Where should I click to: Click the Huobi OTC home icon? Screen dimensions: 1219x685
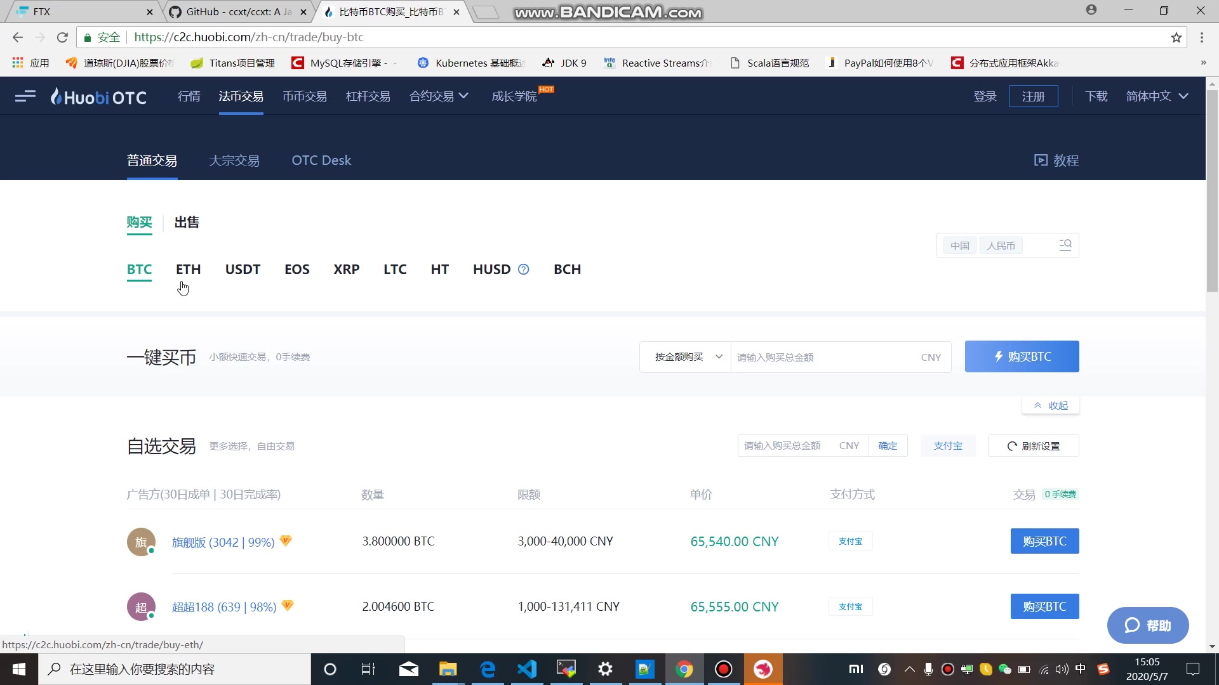[99, 96]
